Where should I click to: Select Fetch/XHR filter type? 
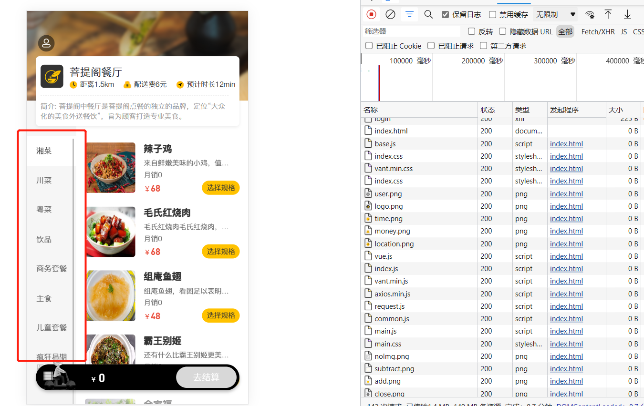[x=598, y=31]
